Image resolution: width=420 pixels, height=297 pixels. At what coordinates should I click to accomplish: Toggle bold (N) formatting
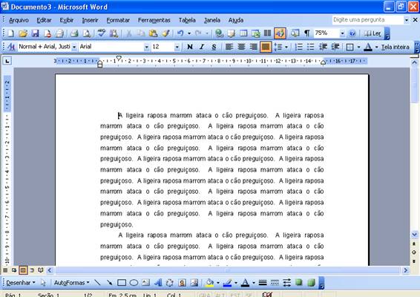(190, 47)
